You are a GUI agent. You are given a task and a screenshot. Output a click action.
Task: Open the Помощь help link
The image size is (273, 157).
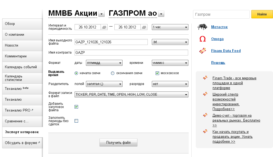(x=218, y=63)
